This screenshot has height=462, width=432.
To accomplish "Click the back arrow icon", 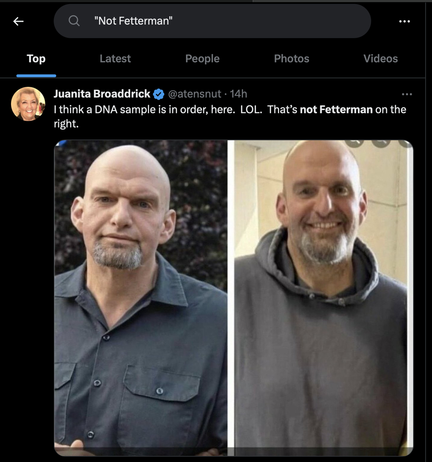I will click(18, 21).
